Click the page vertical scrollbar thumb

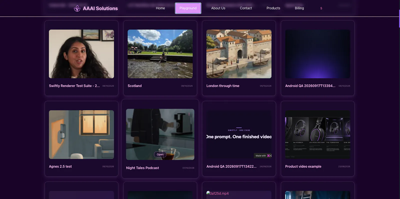(399, 19)
